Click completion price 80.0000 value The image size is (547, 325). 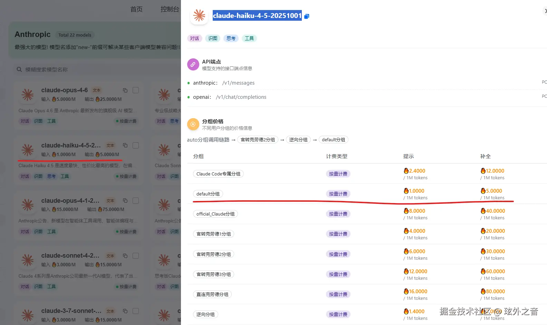tap(493, 291)
